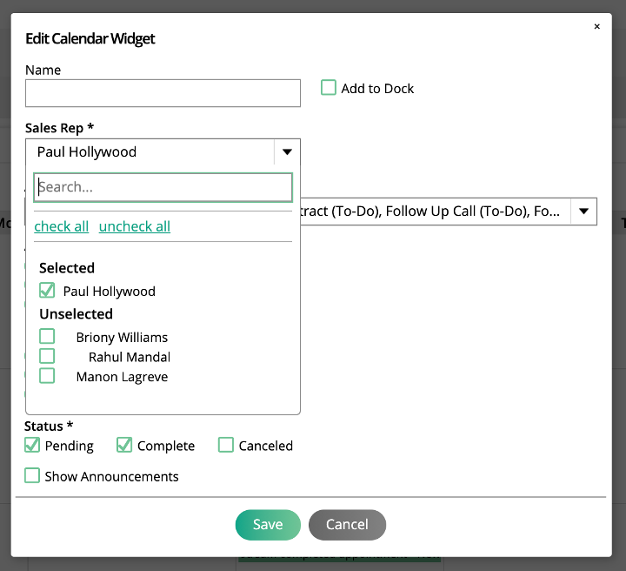Check Briony Williams sales rep
The width and height of the screenshot is (626, 571).
point(47,337)
